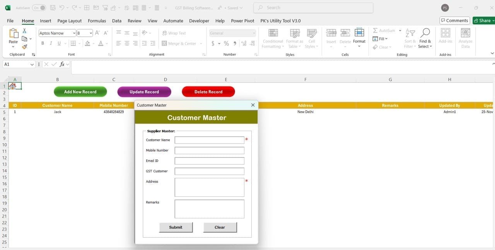
Task: Align text to the left
Action: [119, 44]
